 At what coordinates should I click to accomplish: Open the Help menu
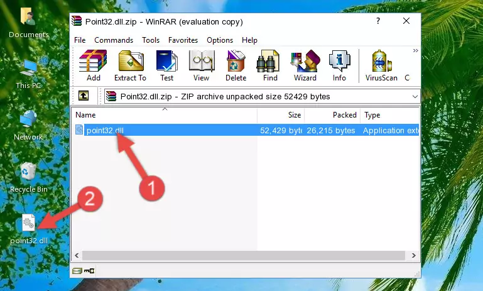pos(249,40)
